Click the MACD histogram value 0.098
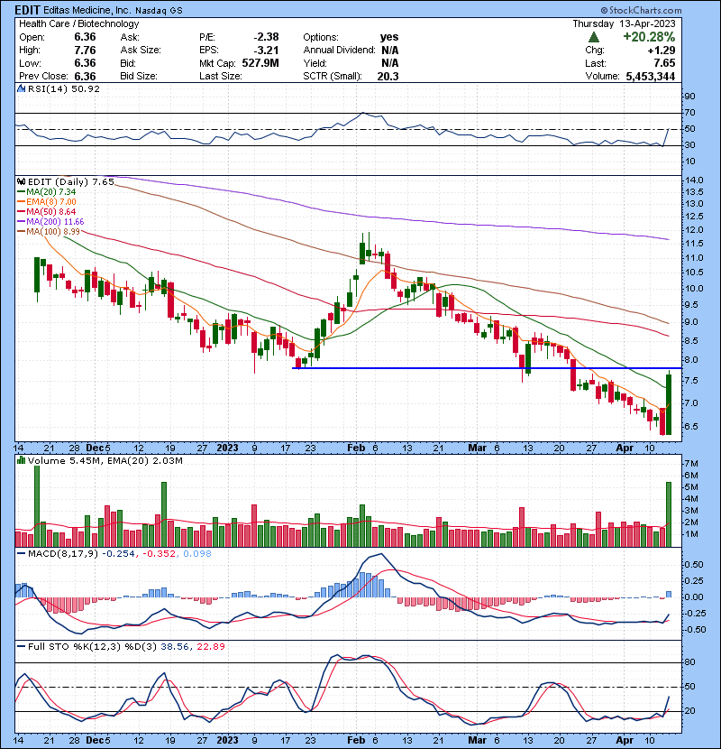The image size is (721, 749). pos(197,554)
